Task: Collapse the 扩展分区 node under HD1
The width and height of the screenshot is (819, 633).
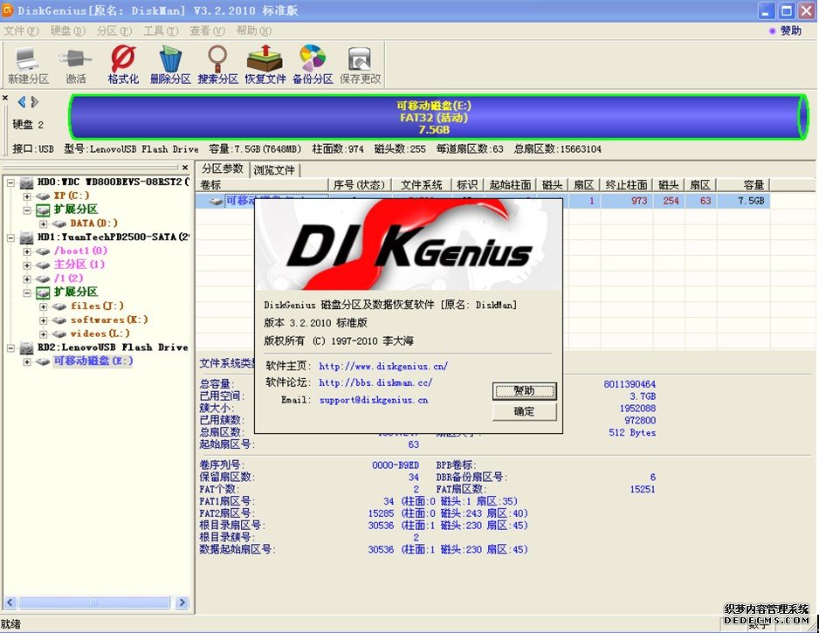Action: (x=27, y=292)
